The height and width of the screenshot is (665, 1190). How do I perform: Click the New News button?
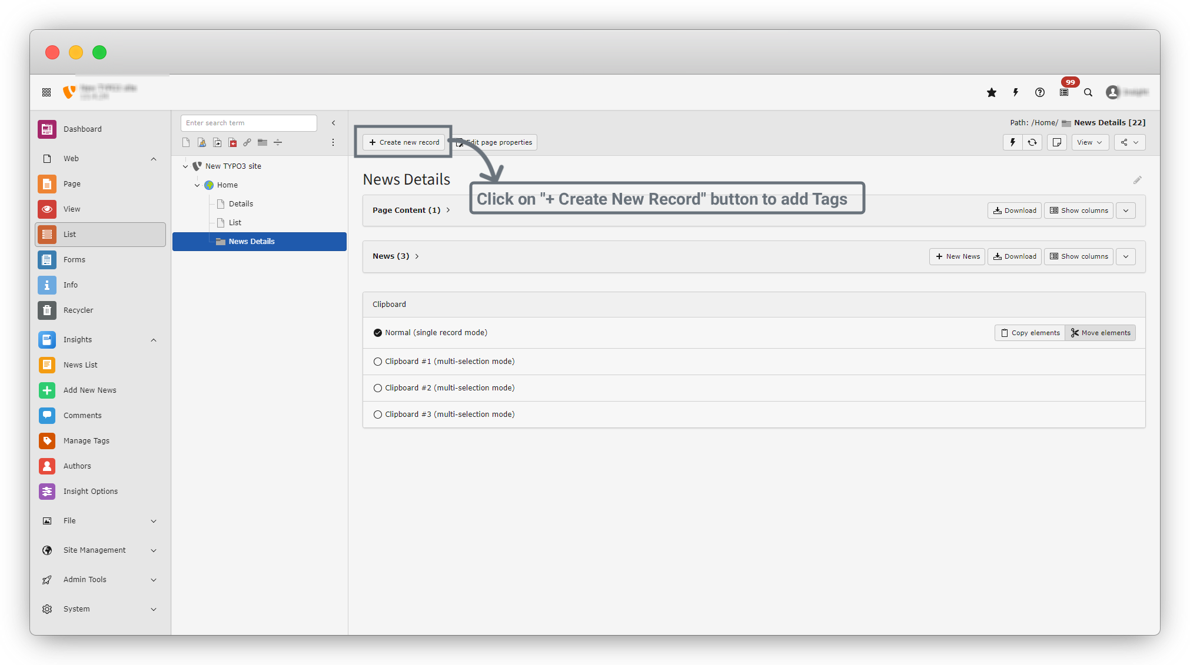tap(957, 256)
